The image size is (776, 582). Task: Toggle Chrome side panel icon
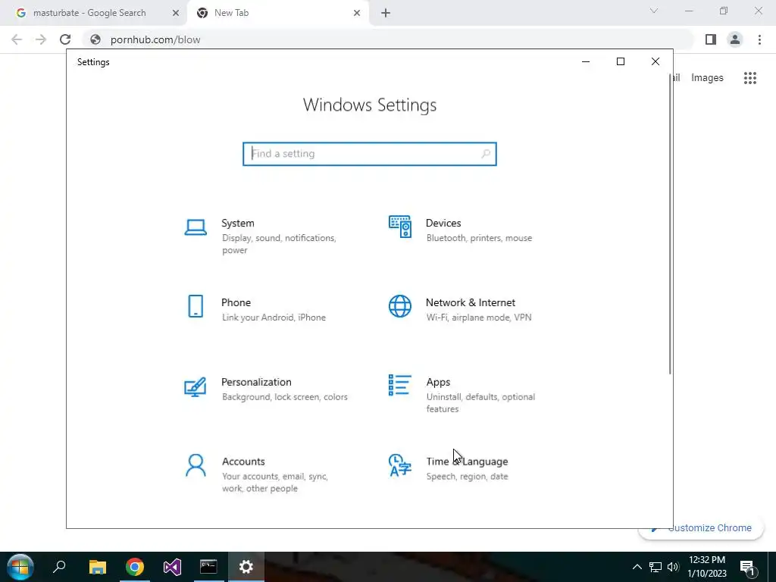coord(711,39)
